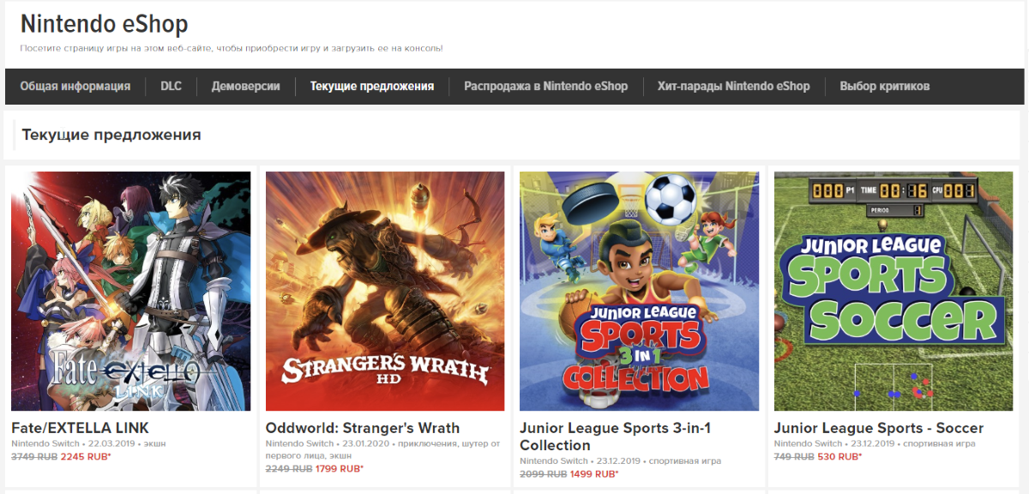Click the crossed-out 2249 RUB price

pos(288,468)
